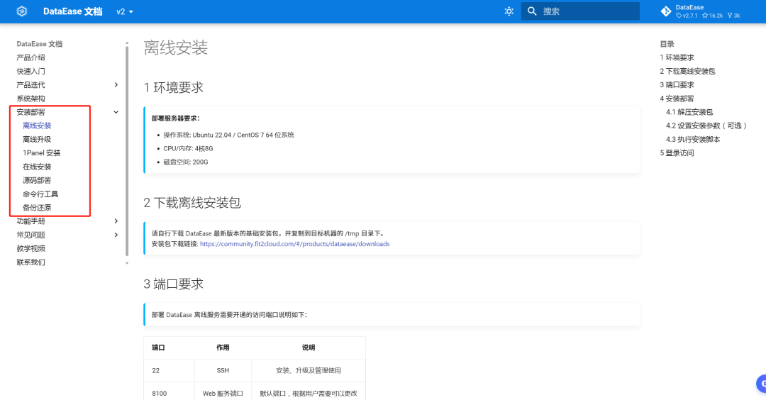This screenshot has width=766, height=400.
Task: Collapse the 安装部署 sidebar section
Action: 116,112
